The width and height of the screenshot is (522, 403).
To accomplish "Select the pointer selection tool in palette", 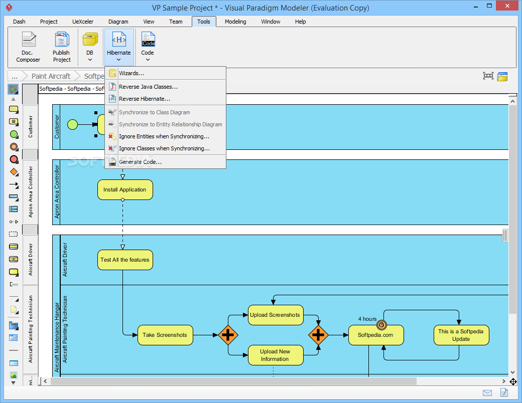I will [x=14, y=89].
